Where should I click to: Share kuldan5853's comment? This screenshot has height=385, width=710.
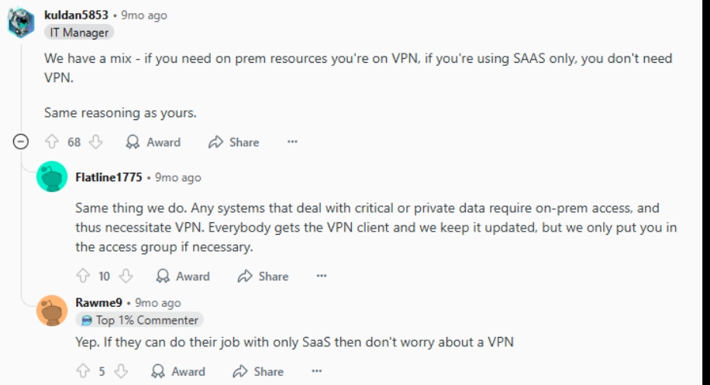tap(233, 142)
